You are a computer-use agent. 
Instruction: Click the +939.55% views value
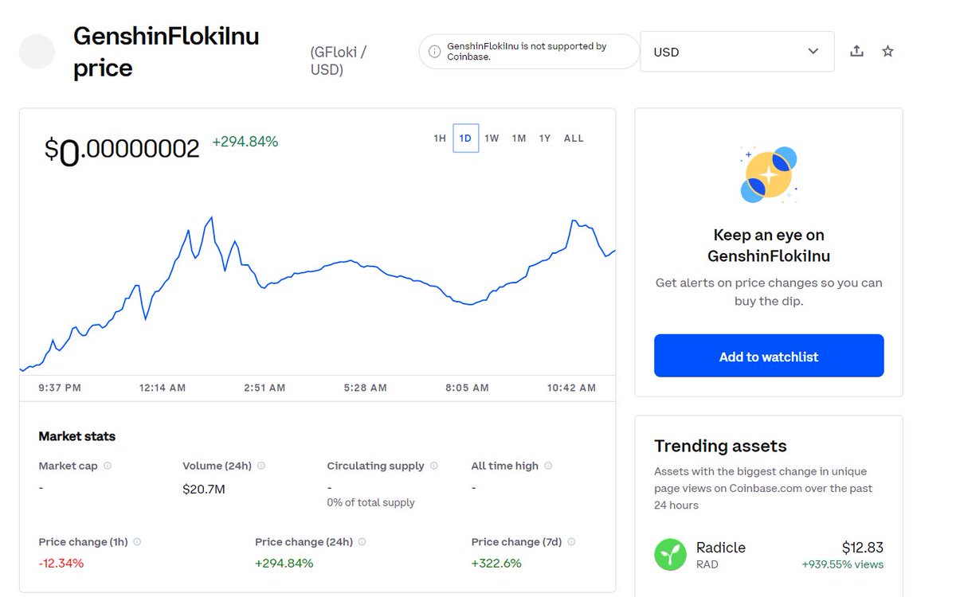tap(843, 564)
